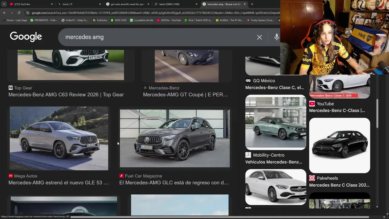
Task: Go forward in browser history
Action: tap(12, 13)
